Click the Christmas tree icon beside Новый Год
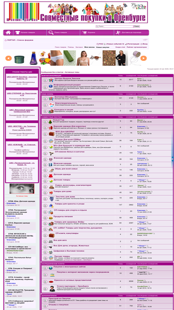 coord(50,122)
